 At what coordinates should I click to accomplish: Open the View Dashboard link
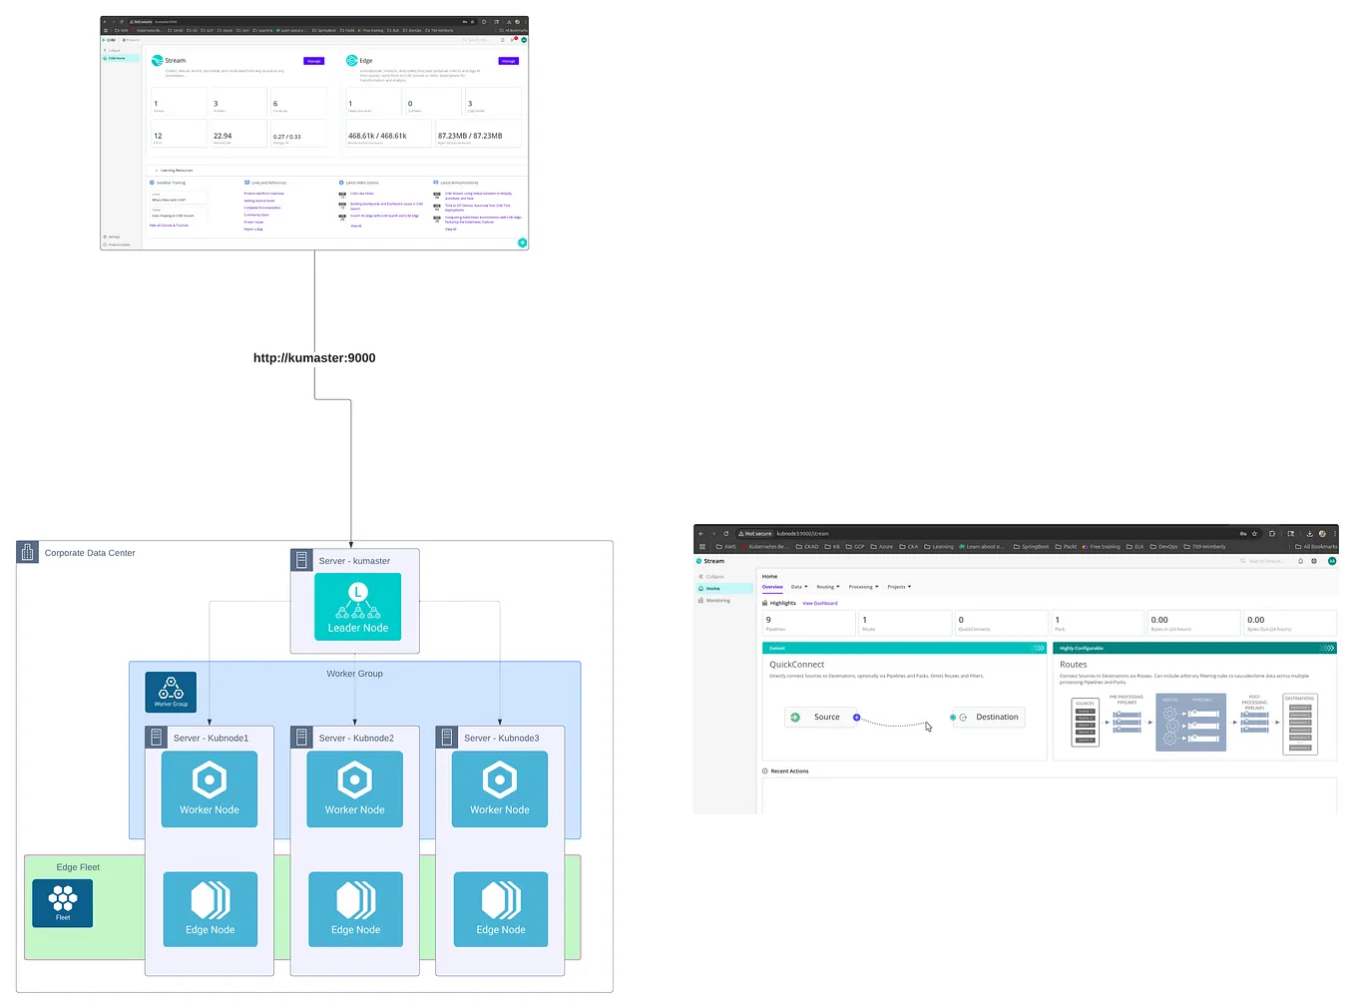819,603
